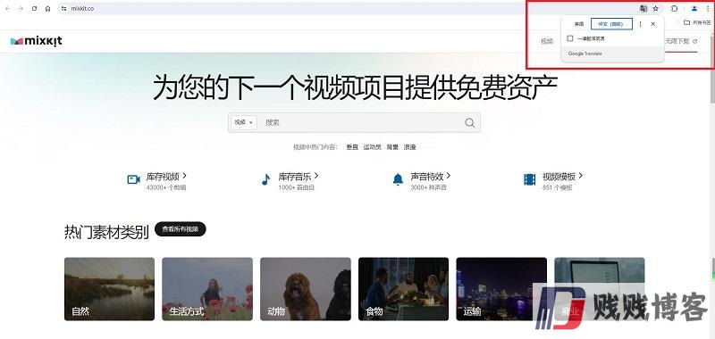Click the 搜索 input field
The height and width of the screenshot is (339, 715).
pyautogui.click(x=360, y=123)
